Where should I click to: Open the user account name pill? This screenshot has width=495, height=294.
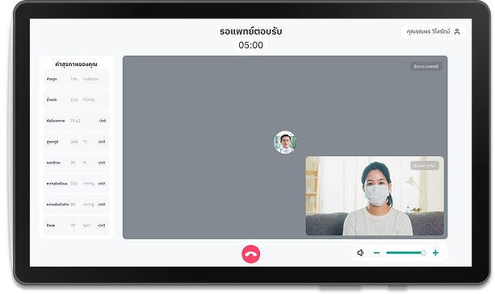click(433, 31)
